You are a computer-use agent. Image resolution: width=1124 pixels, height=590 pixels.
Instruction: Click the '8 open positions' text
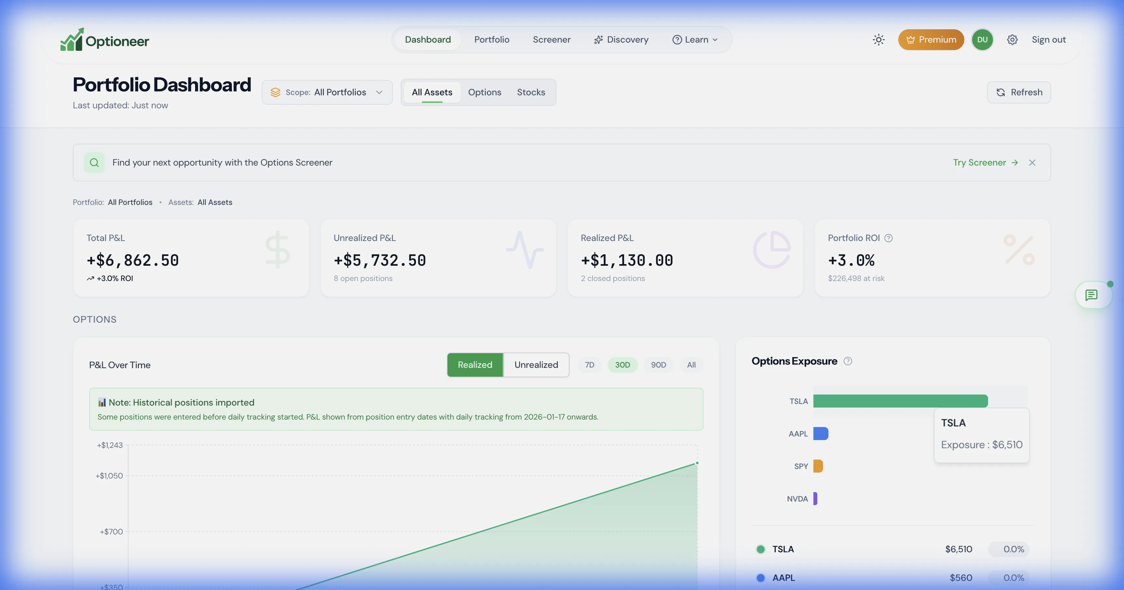click(x=363, y=278)
